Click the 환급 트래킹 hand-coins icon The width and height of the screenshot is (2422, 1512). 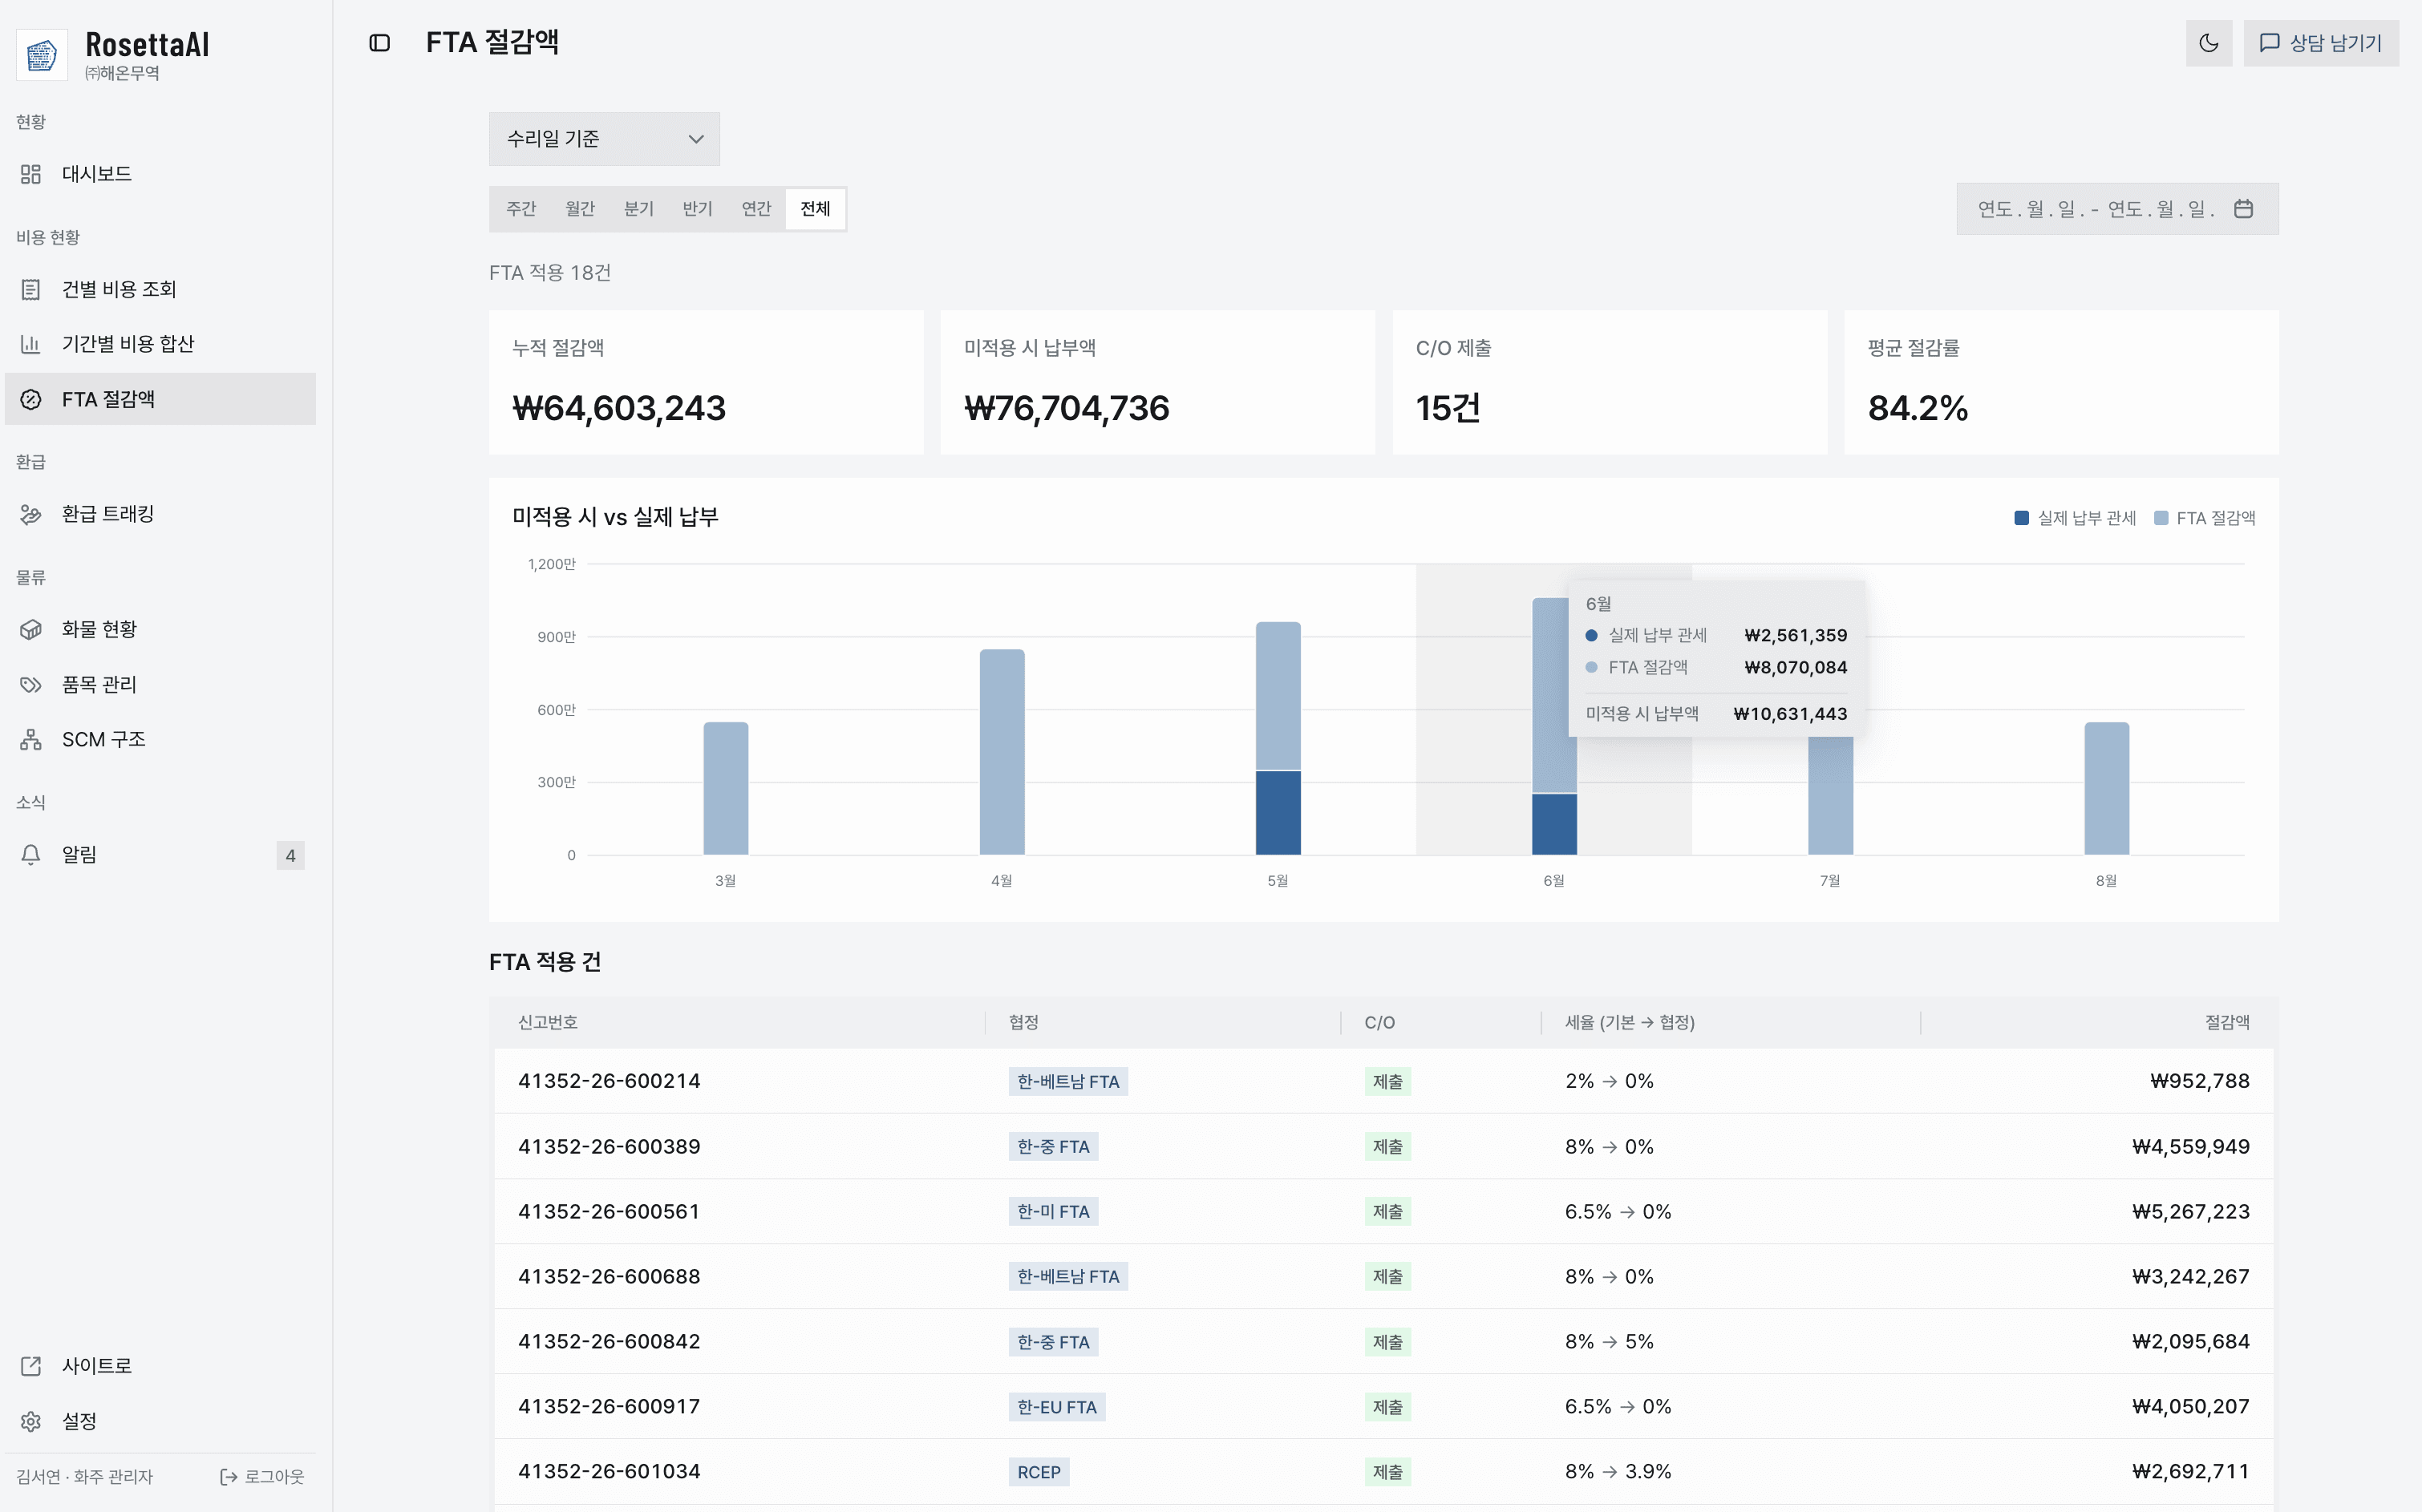[x=31, y=514]
